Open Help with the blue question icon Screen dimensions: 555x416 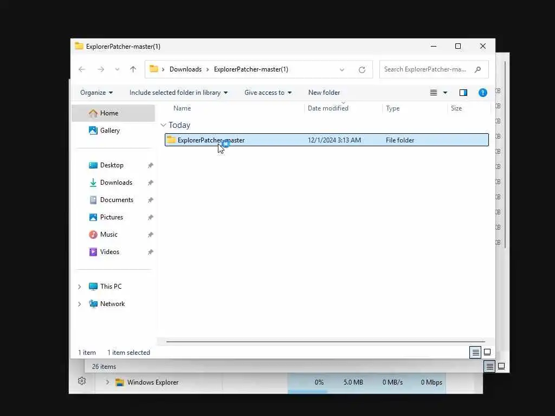pos(483,93)
